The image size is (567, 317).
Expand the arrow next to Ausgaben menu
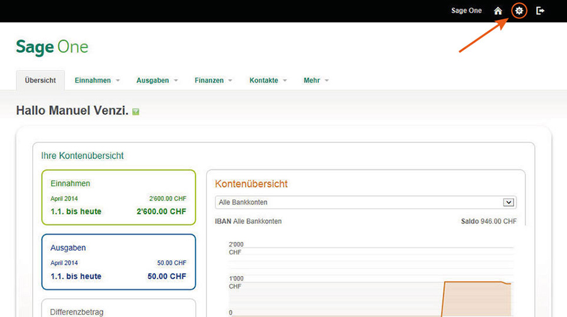pos(176,80)
